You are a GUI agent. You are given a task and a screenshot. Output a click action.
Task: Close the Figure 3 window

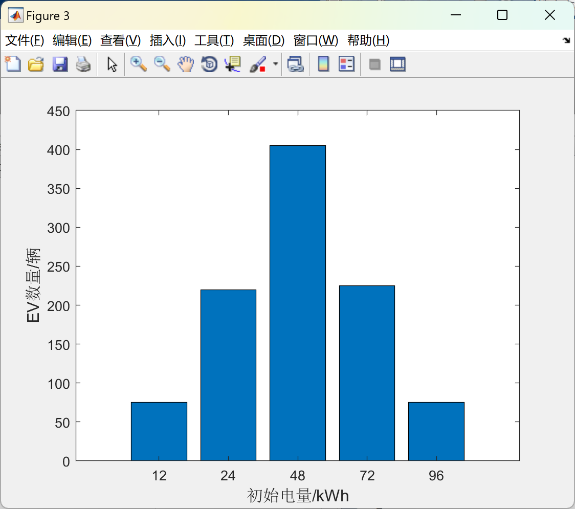(550, 15)
